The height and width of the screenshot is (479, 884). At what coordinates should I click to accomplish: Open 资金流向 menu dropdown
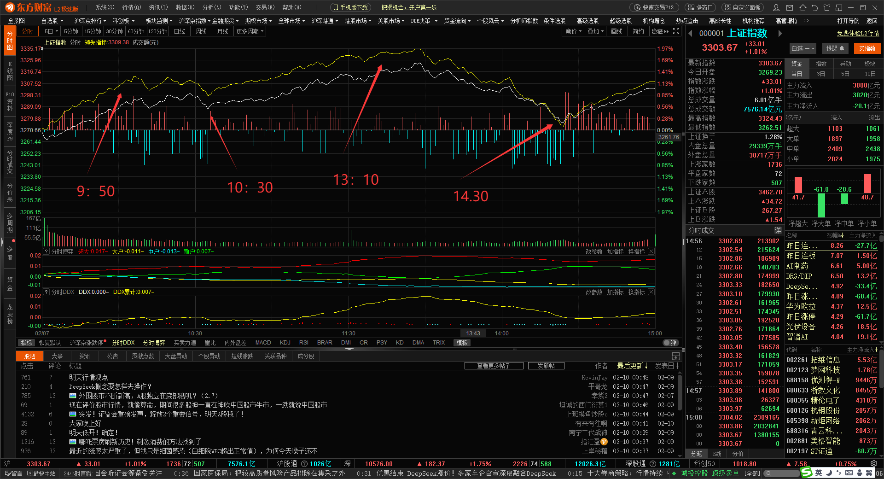point(457,21)
